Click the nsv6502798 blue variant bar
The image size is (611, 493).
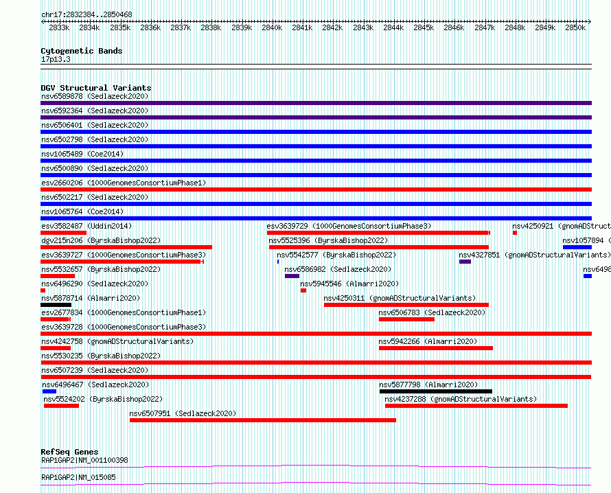316,146
